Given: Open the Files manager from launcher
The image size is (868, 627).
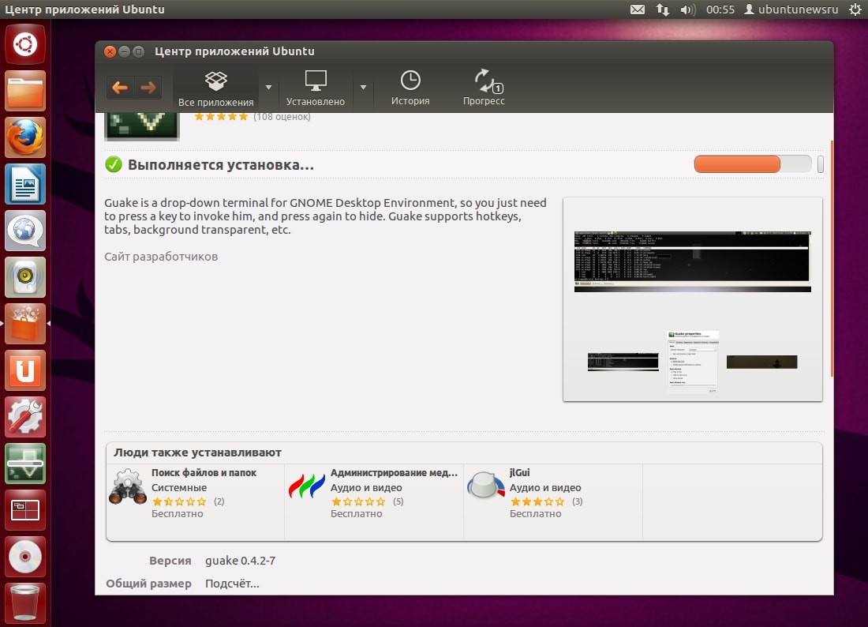Looking at the screenshot, I should pyautogui.click(x=25, y=91).
